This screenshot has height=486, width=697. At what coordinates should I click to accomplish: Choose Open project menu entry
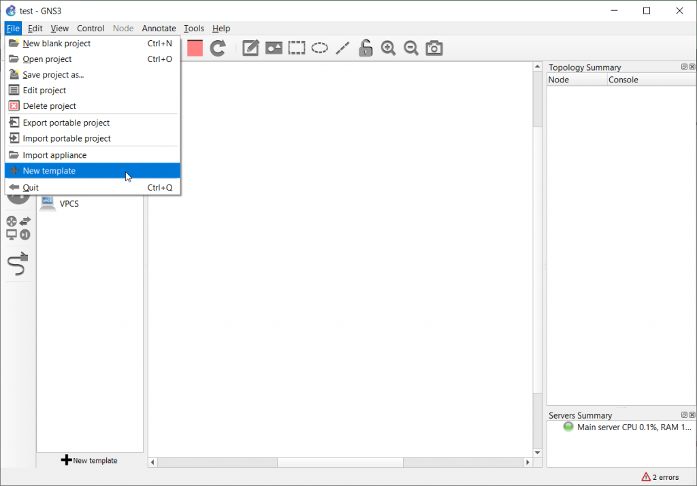pos(93,59)
